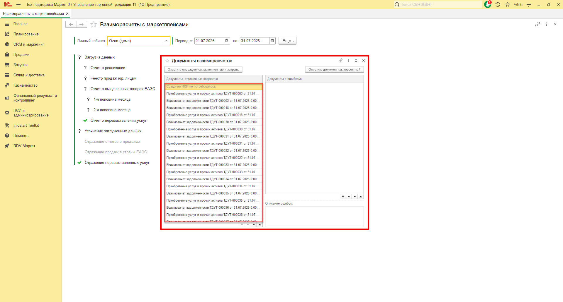Open favorites star in top bar
This screenshot has width=563, height=302.
(508, 4)
